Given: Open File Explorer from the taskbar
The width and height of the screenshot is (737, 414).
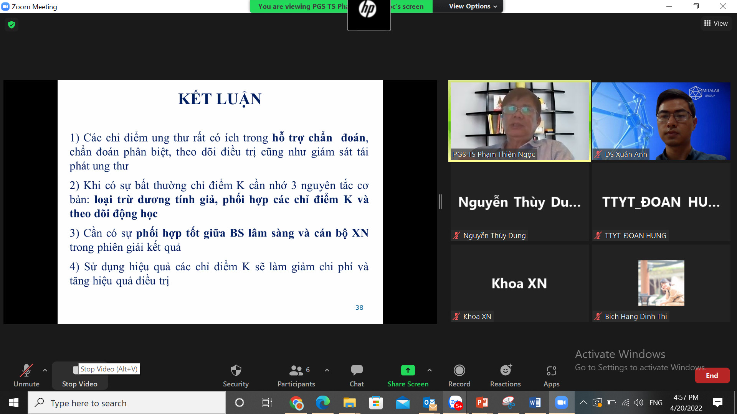Looking at the screenshot, I should click(349, 402).
